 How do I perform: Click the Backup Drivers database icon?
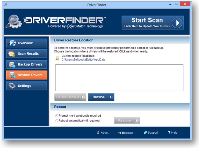point(12,64)
